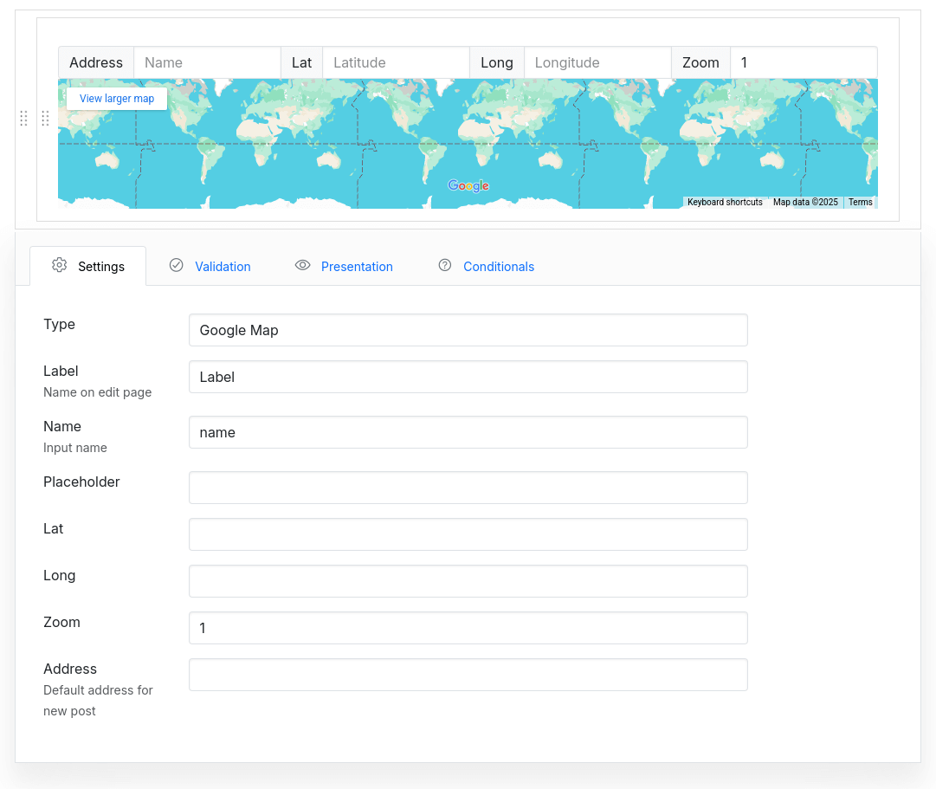Click View larger map button

117,99
